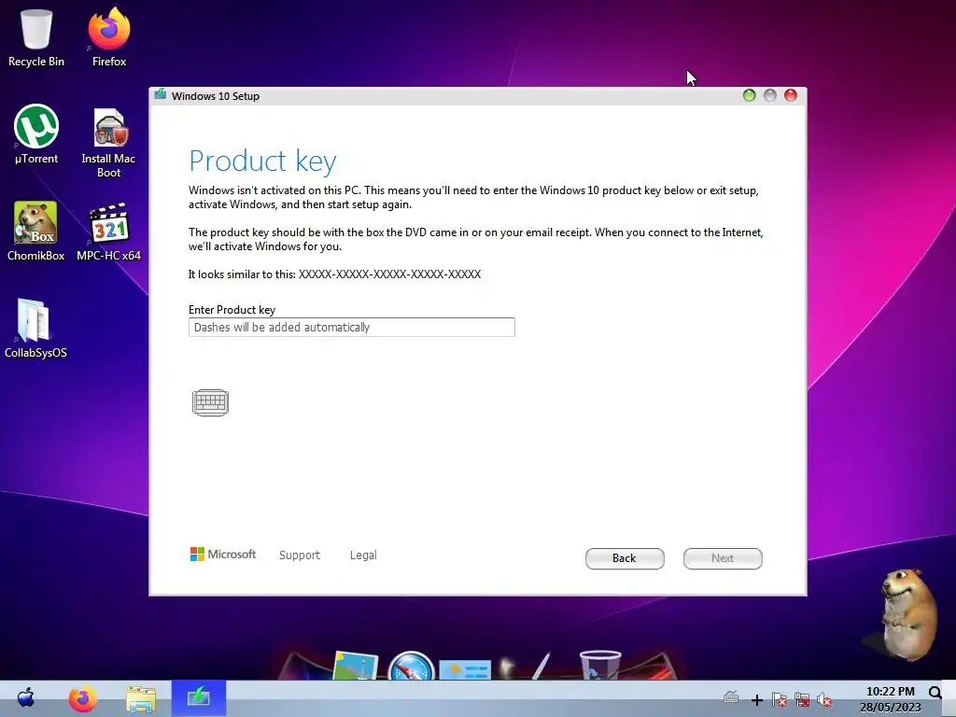Click the green maximize button of Setup
956x717 pixels.
(750, 95)
